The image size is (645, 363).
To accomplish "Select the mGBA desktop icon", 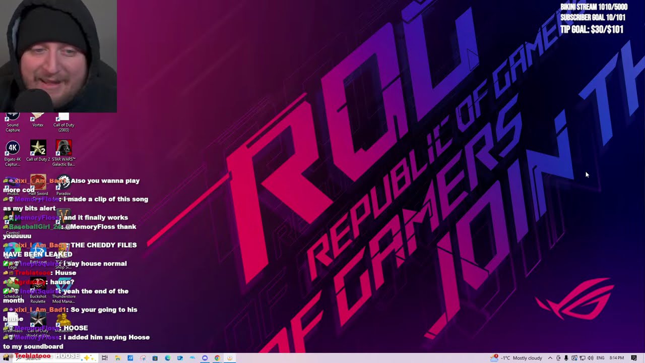I will point(13,186).
